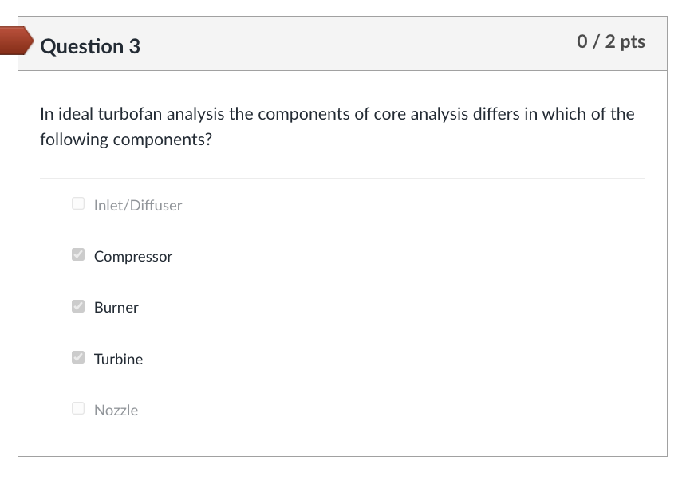This screenshot has width=686, height=480.
Task: Click the Turbine answer label text
Action: pos(119,360)
